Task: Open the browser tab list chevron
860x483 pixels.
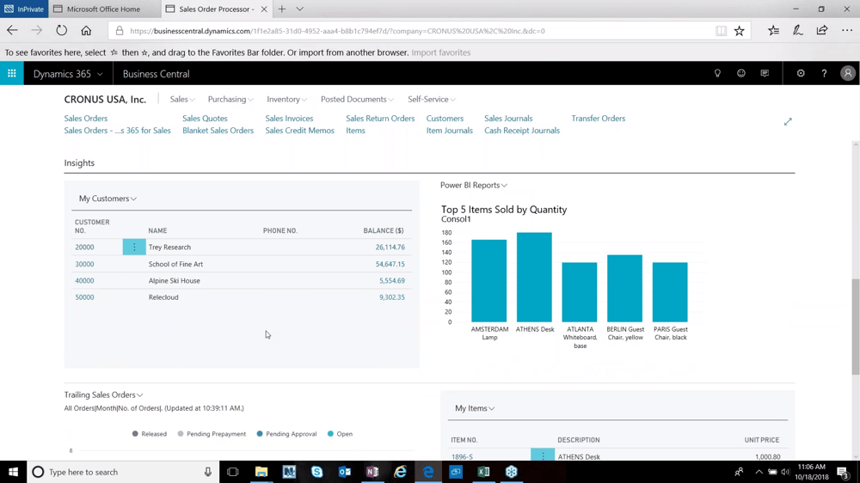Action: coord(299,9)
